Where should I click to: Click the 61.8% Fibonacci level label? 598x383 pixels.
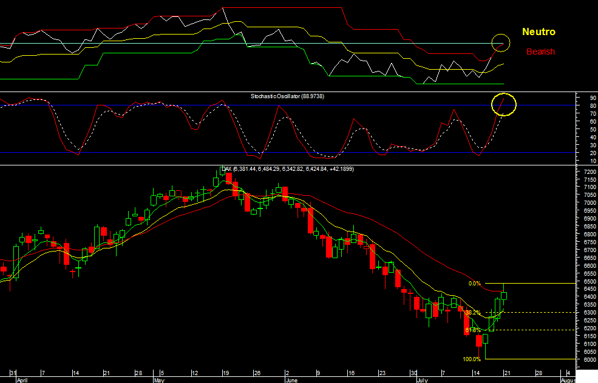coord(472,330)
